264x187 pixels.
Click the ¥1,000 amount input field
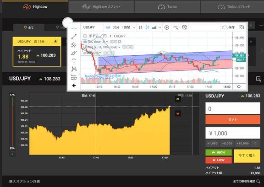233,133
